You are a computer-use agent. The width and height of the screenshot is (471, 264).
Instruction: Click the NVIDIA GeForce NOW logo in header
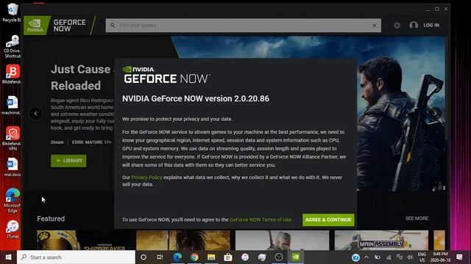pos(55,26)
